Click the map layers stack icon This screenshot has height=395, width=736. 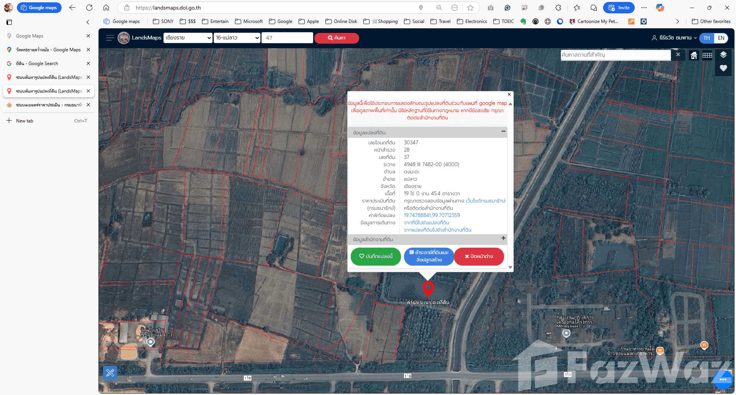[x=723, y=55]
